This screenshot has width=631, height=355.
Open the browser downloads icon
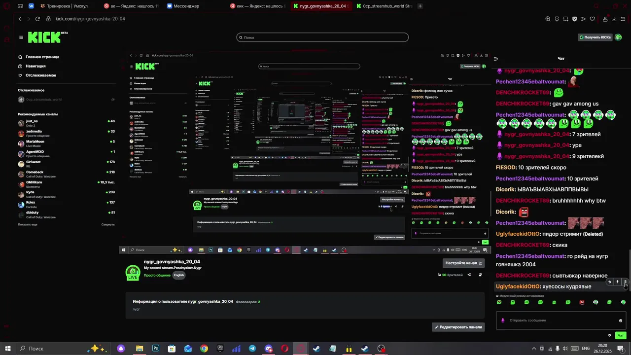click(614, 19)
